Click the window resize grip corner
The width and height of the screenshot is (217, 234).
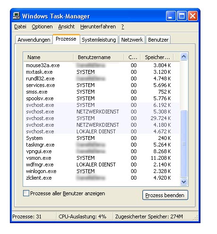195,218
